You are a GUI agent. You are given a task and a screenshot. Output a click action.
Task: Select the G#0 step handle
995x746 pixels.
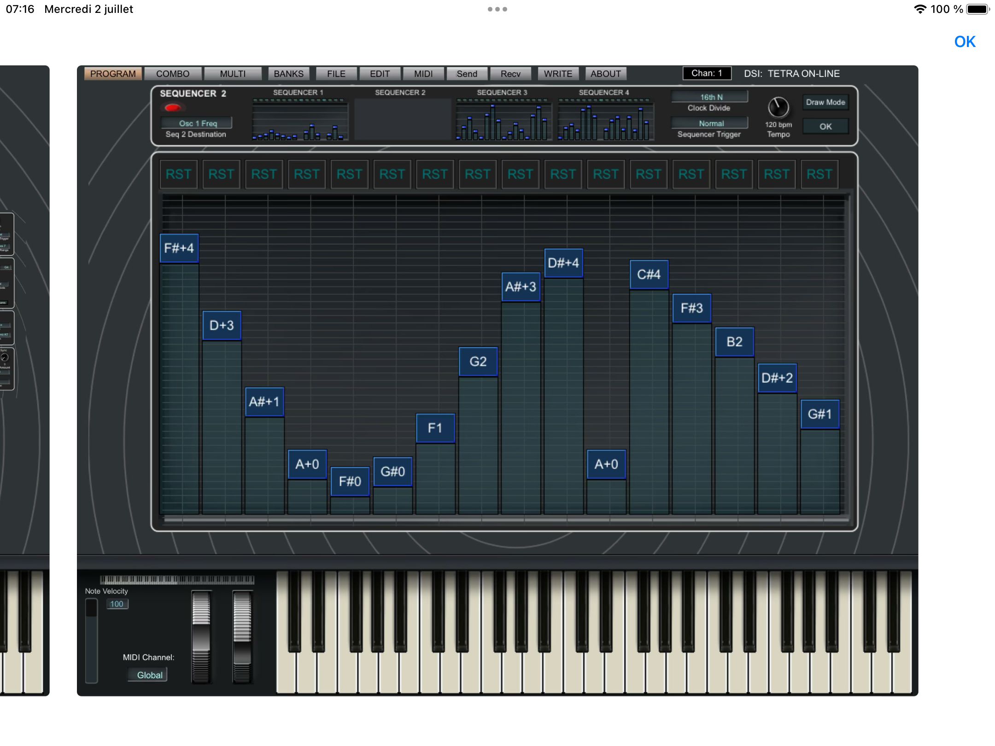click(393, 472)
